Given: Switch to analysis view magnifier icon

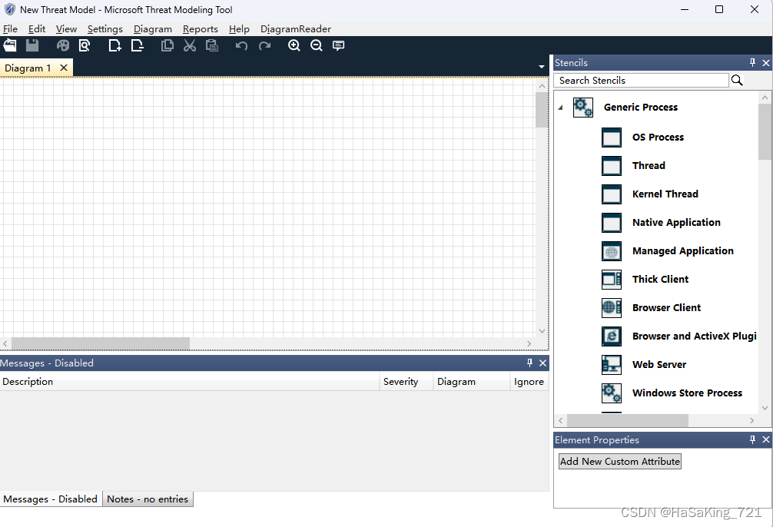Looking at the screenshot, I should [85, 46].
